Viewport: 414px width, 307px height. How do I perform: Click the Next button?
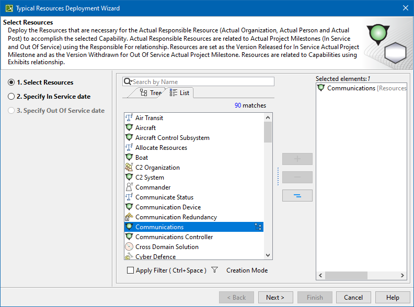pyautogui.click(x=275, y=298)
